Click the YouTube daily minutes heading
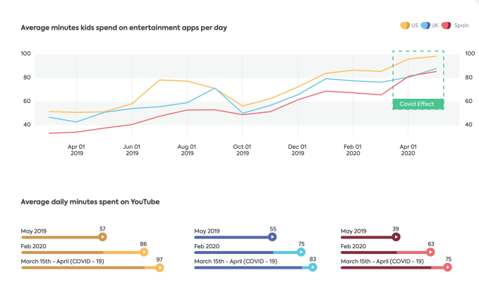Image resolution: width=479 pixels, height=304 pixels. (x=90, y=202)
